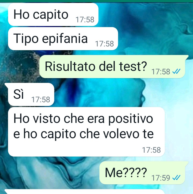Viewport: 193px width, 194px height.
Task: Tap the 'Ho visto che era positivo' message
Action: pos(86,132)
